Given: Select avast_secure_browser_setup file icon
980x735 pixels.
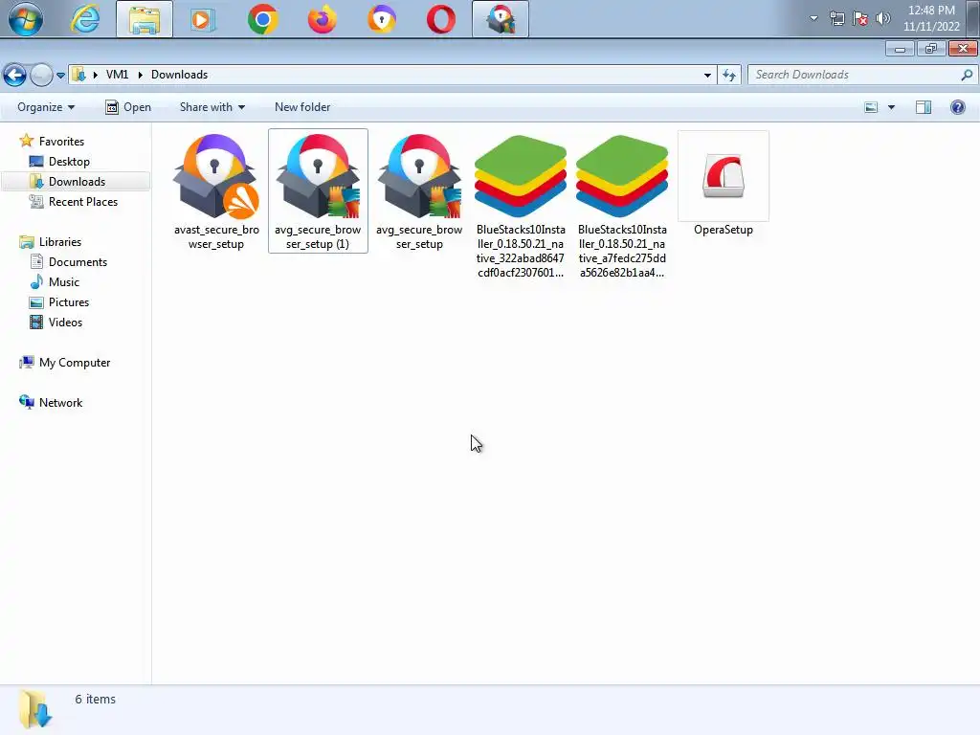Looking at the screenshot, I should pyautogui.click(x=216, y=190).
